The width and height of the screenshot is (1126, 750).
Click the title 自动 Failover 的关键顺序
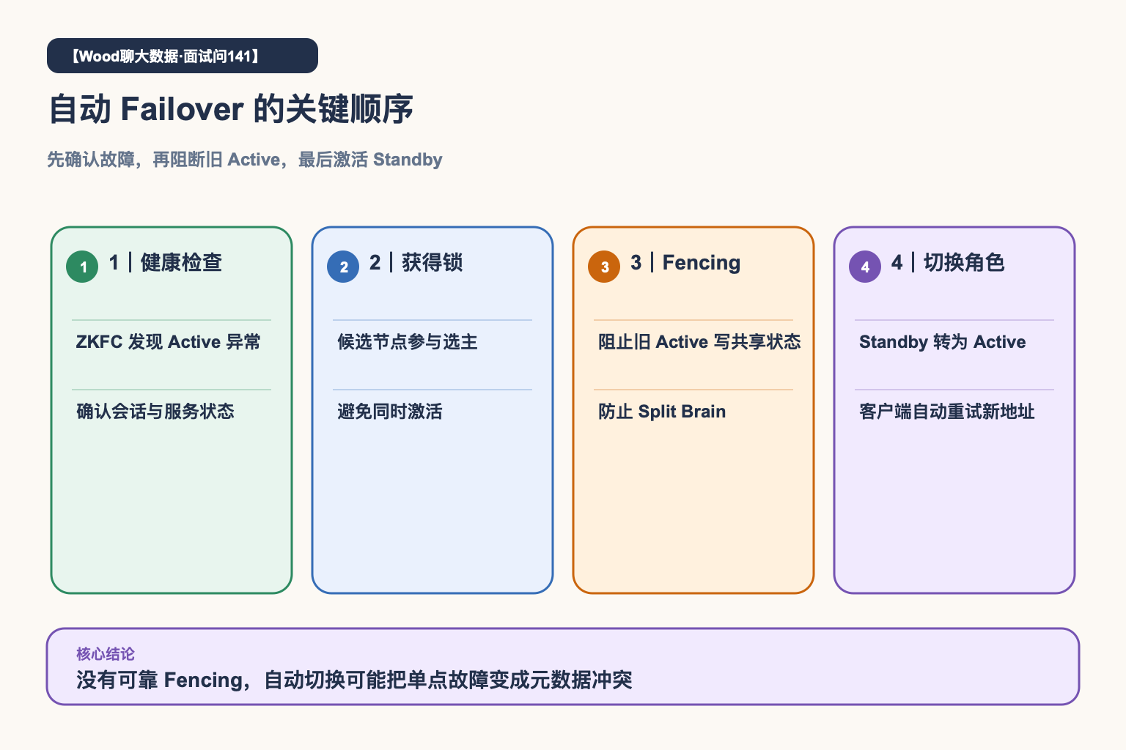[231, 109]
